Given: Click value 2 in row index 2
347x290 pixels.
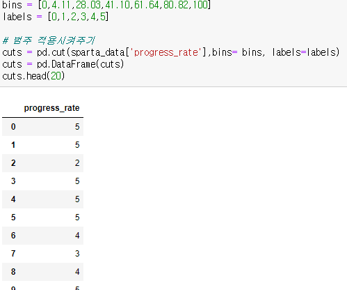Looking at the screenshot, I should [x=77, y=163].
